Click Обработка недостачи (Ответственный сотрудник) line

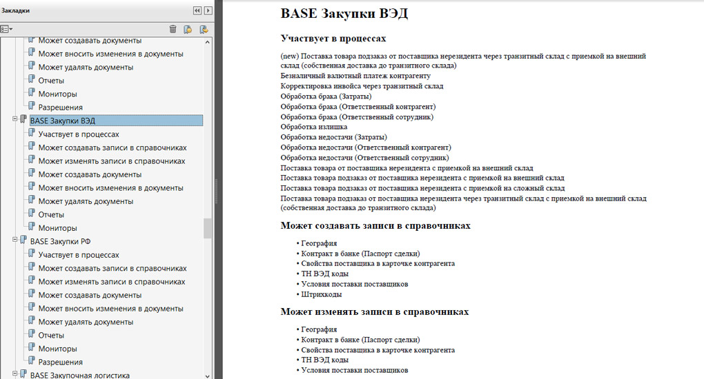click(x=364, y=158)
